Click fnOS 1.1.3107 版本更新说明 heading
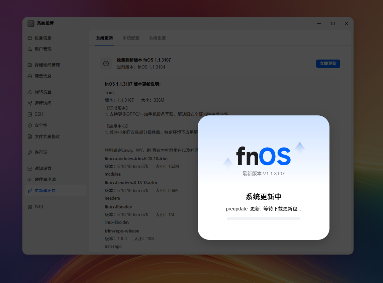 [x=133, y=84]
